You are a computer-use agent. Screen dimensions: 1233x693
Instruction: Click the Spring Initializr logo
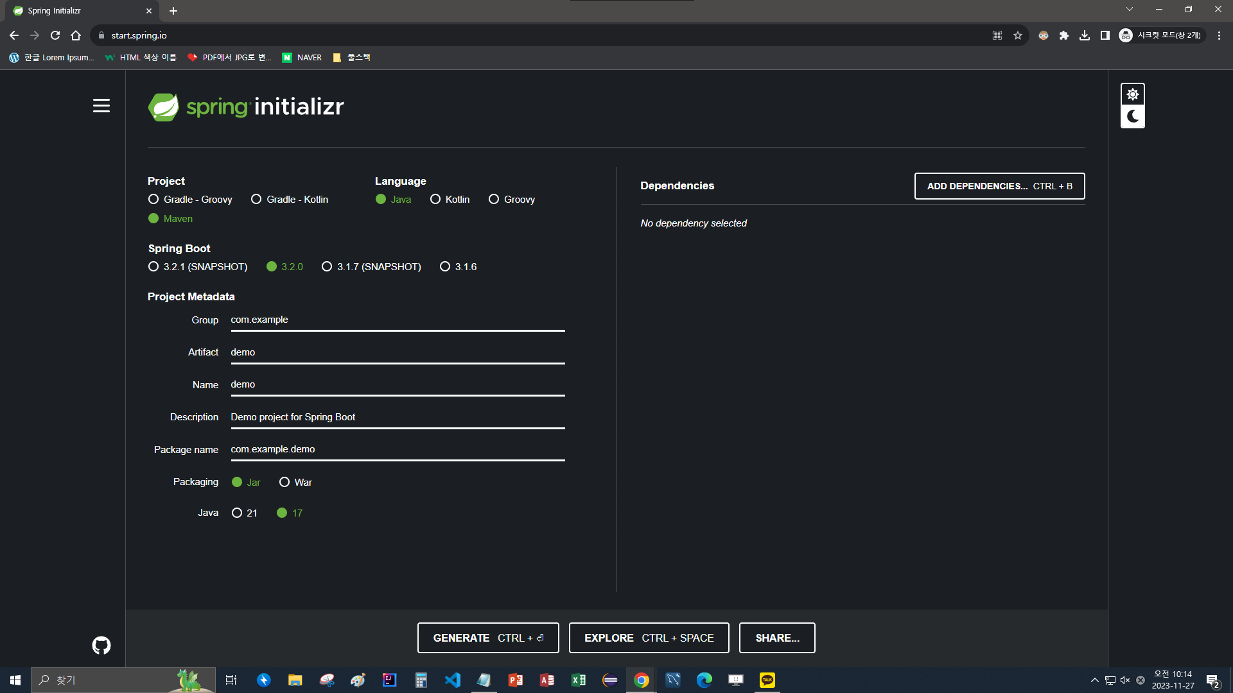coord(246,107)
